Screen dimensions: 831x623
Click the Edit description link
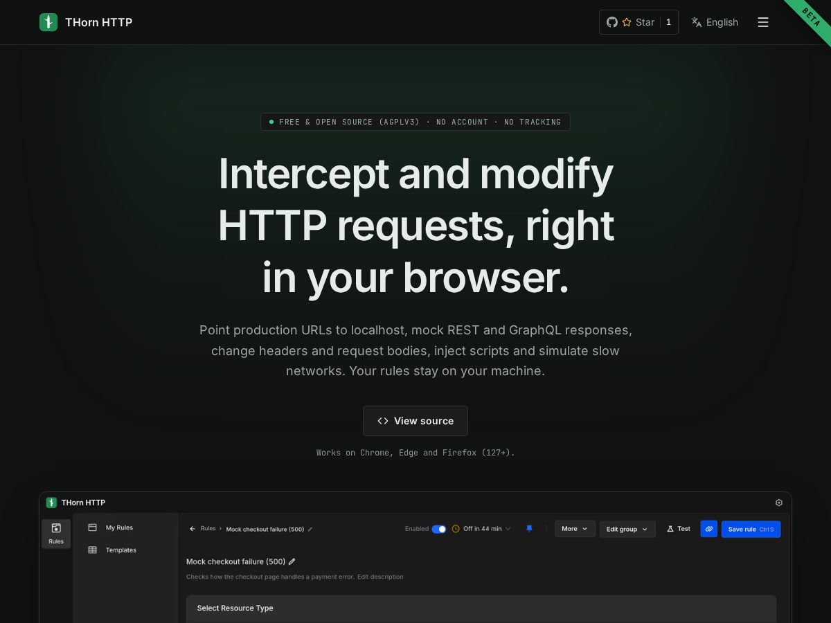(x=380, y=577)
